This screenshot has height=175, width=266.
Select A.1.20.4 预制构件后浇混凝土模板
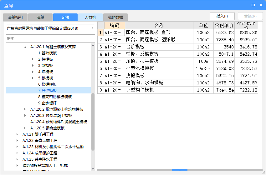click(59, 122)
